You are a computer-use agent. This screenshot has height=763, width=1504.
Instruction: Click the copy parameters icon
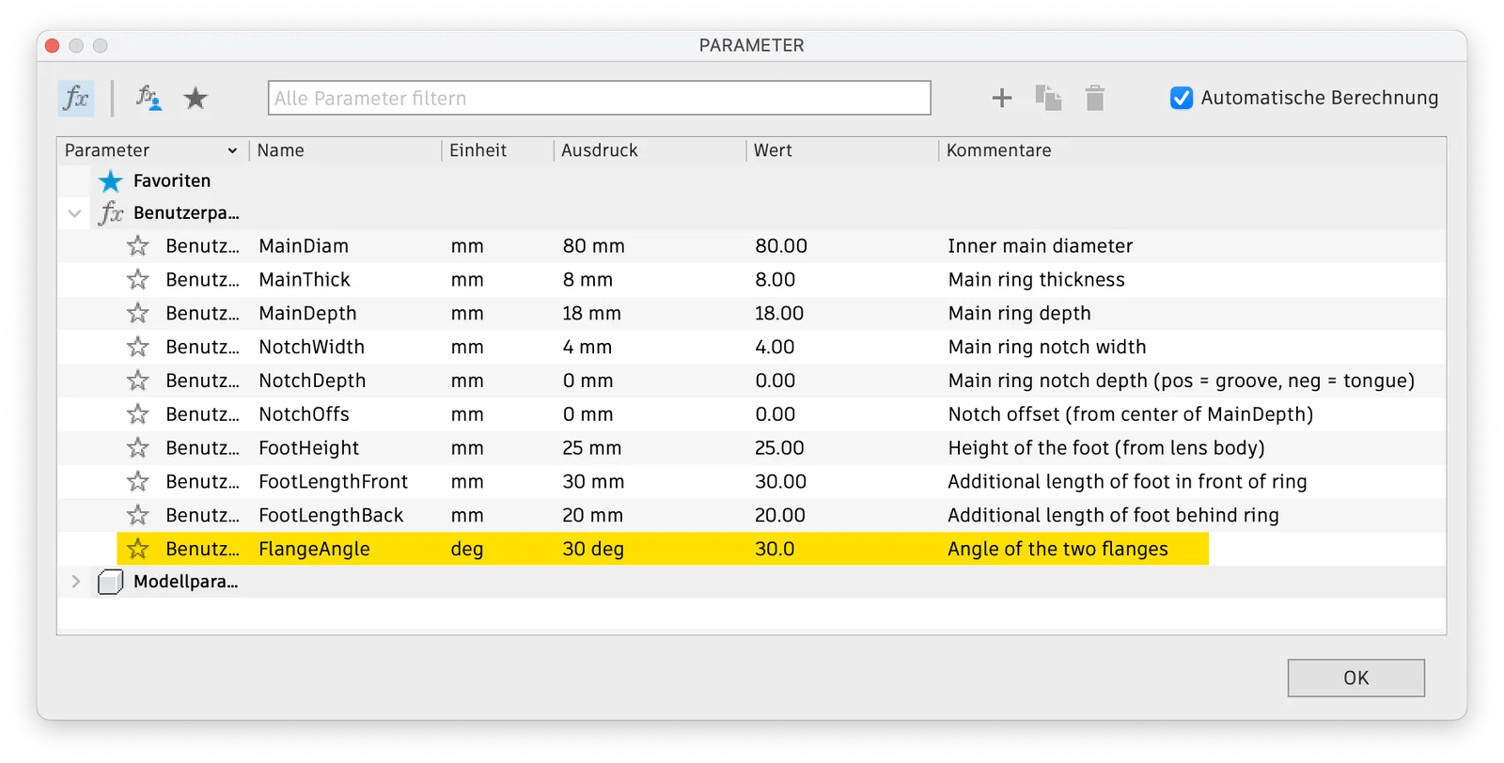[1048, 98]
